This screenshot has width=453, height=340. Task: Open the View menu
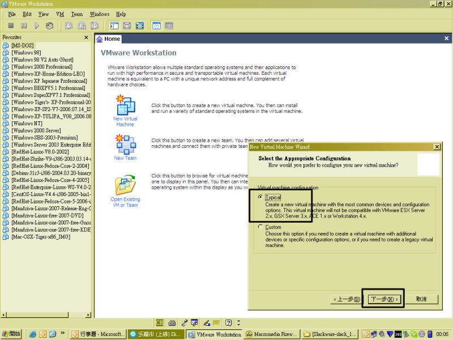coord(44,14)
